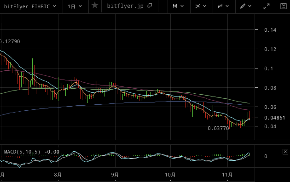Screen dimensions: 290x182
Task: Open the 1日 timeframe dropdown
Action: coord(75,6)
